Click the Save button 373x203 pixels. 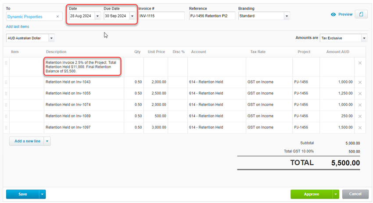[x=22, y=194]
